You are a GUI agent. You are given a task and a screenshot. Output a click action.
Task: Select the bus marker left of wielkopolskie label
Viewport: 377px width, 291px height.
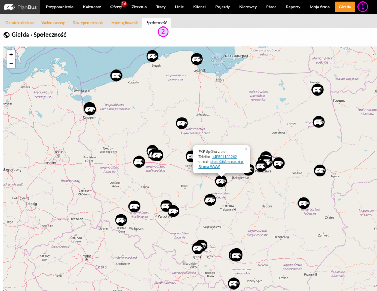[x=139, y=162]
